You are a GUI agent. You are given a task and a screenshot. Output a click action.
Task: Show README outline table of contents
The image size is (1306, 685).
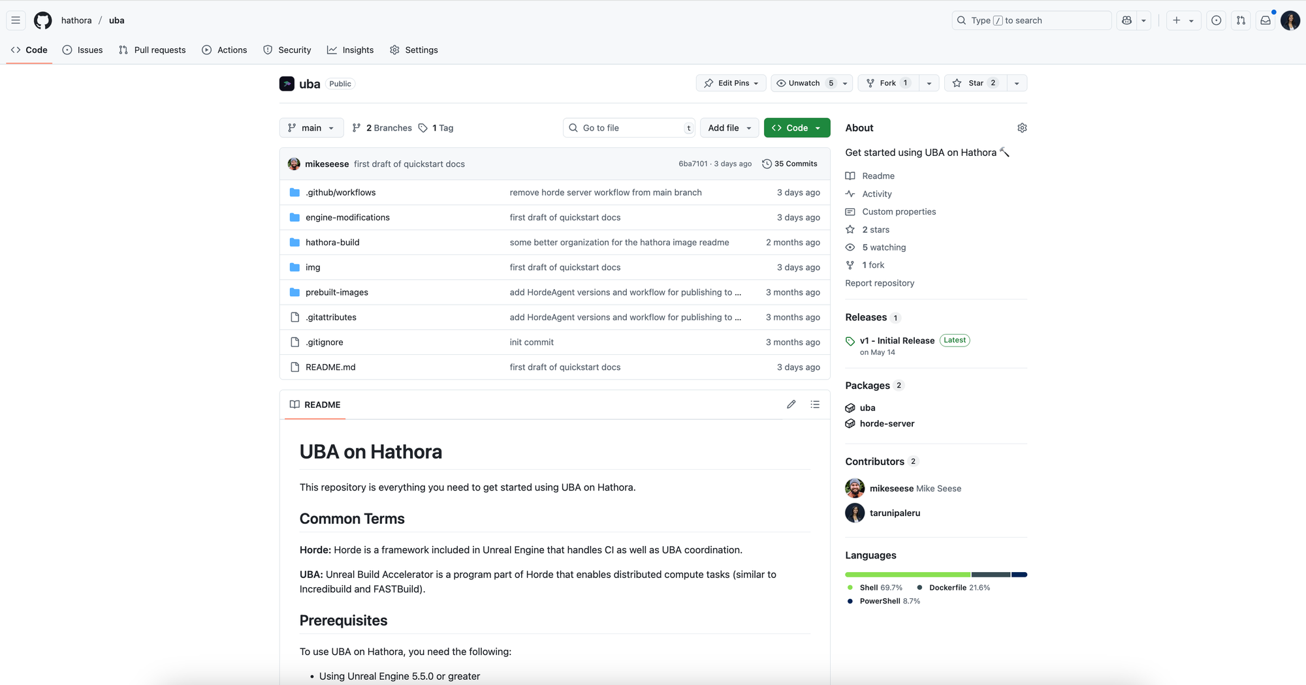(815, 404)
